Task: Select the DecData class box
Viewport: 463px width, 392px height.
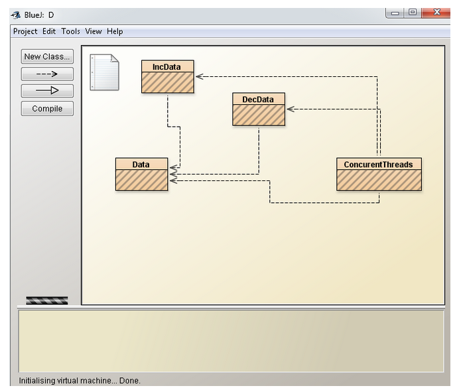Action: click(x=258, y=109)
